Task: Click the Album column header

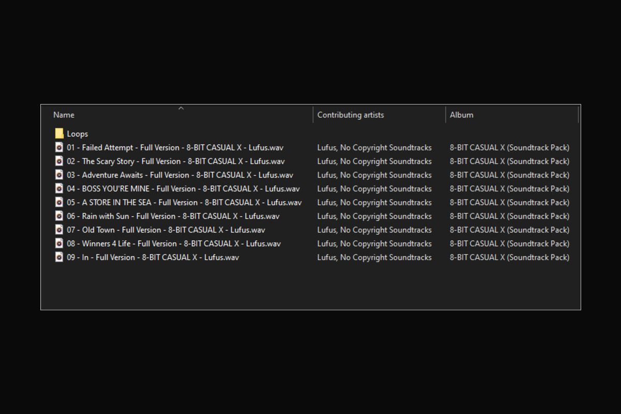Action: tap(461, 115)
